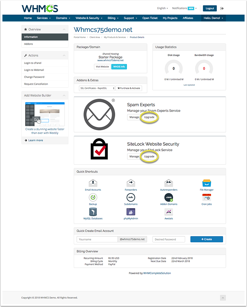Click Manage under Spam Experts

(x=134, y=117)
